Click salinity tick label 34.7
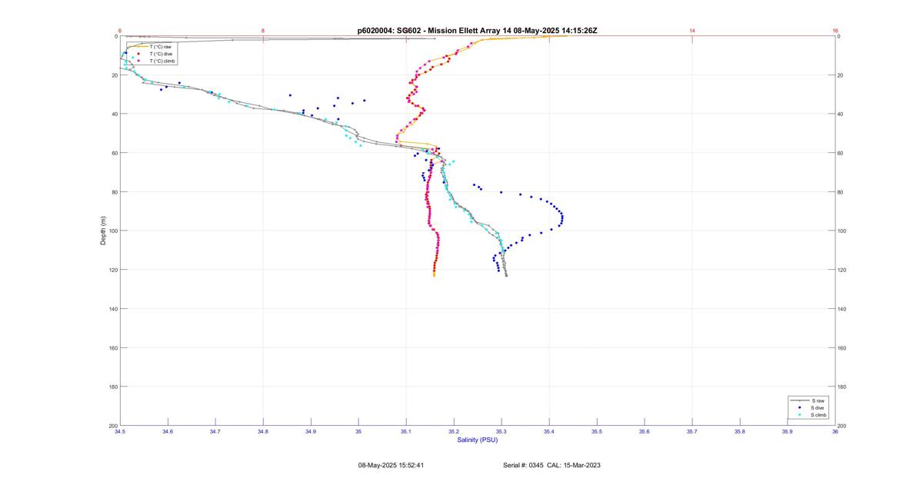923x478 pixels. tap(215, 431)
